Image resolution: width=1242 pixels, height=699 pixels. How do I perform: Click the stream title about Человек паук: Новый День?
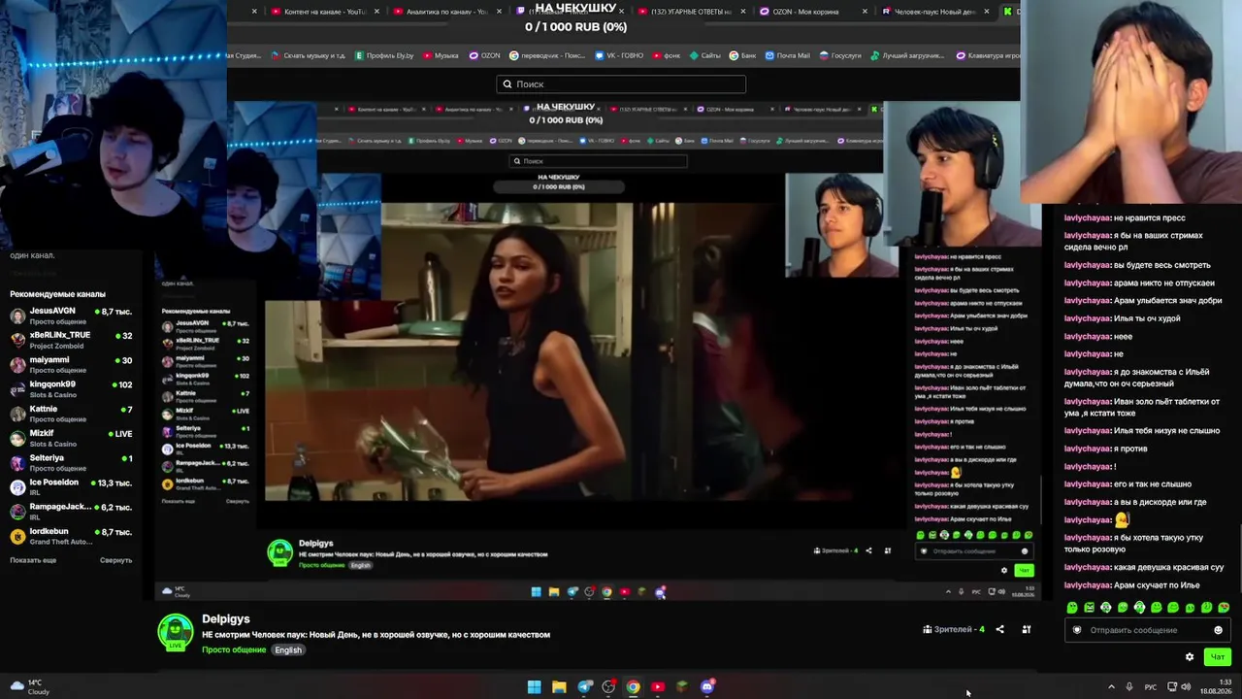(376, 635)
